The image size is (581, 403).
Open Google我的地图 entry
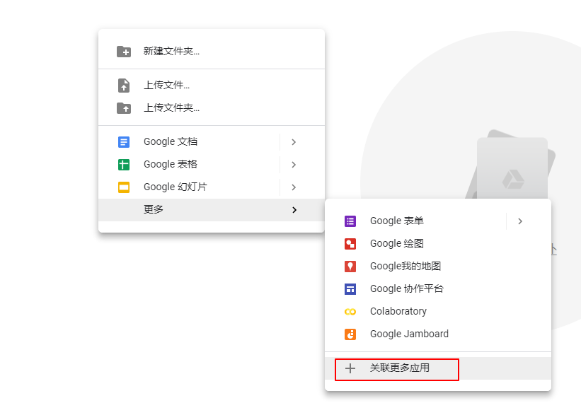coord(438,267)
